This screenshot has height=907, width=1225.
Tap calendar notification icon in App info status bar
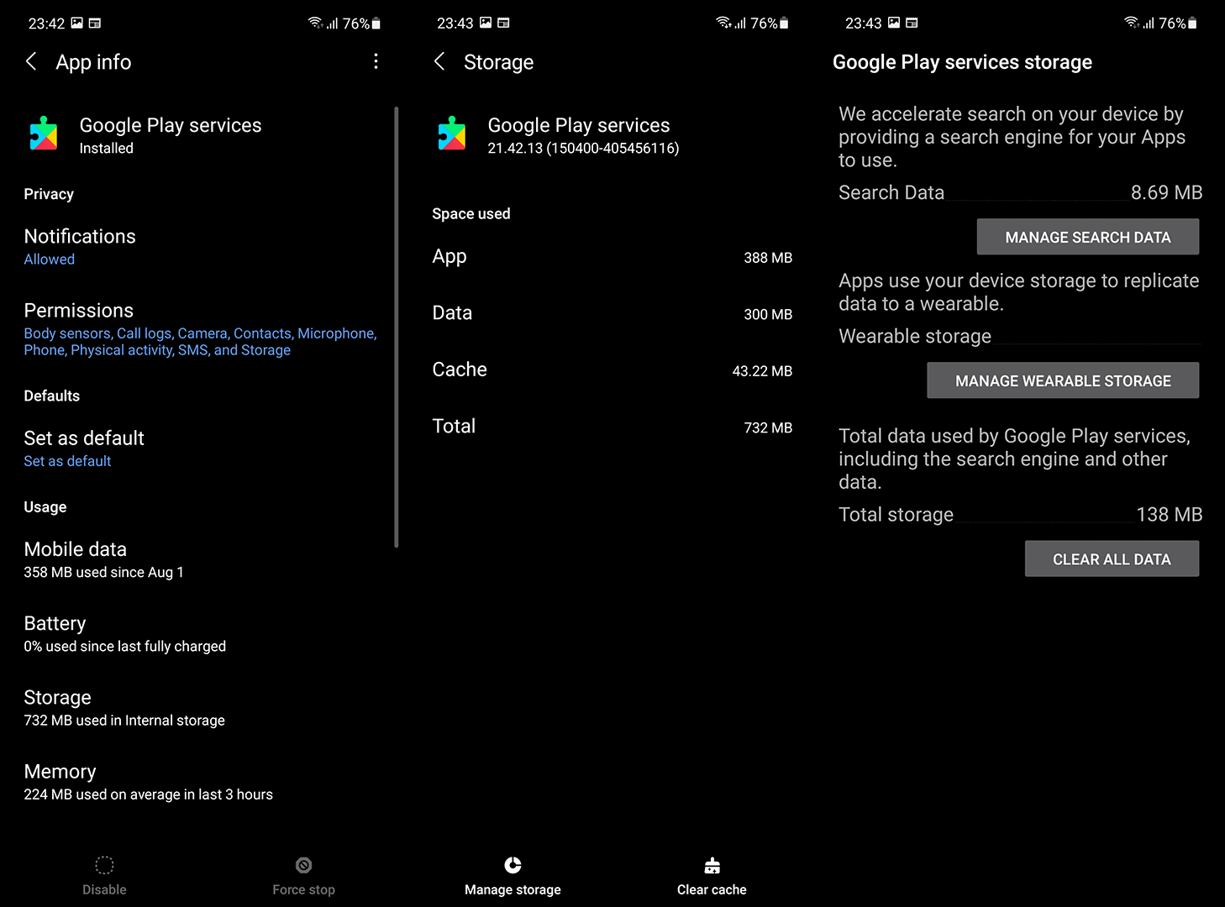pos(95,23)
